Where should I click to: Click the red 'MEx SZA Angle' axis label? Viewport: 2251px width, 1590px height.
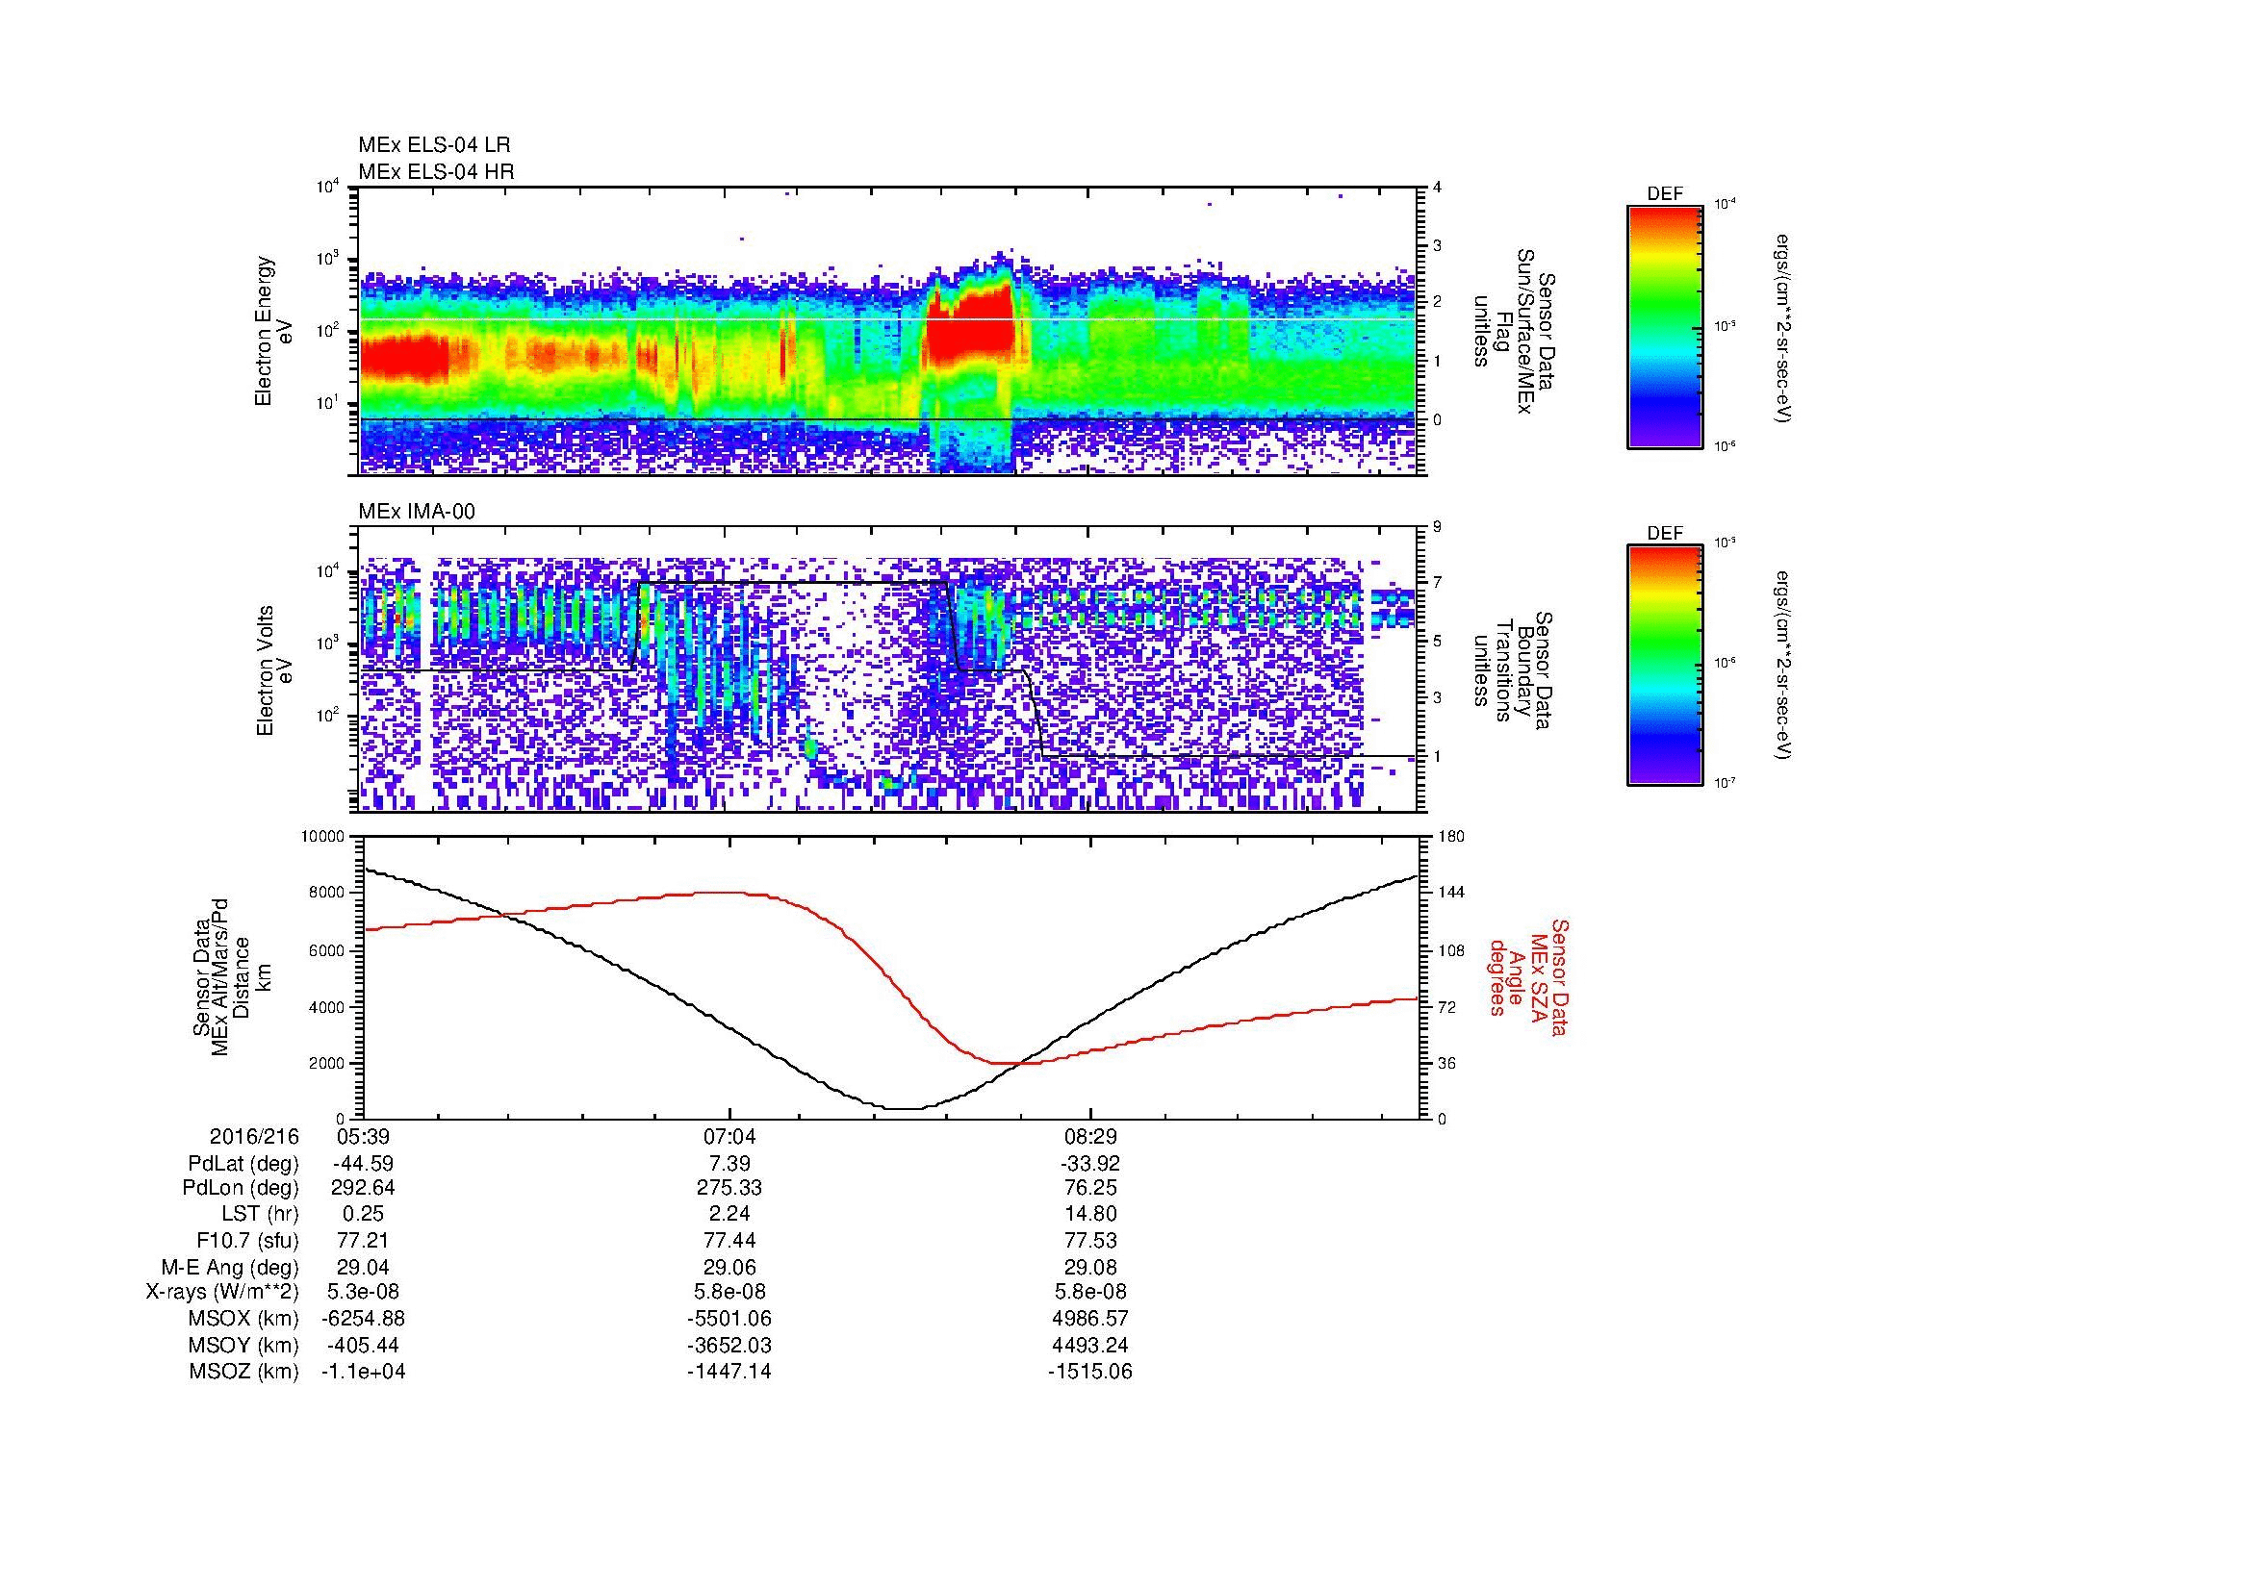[1528, 976]
